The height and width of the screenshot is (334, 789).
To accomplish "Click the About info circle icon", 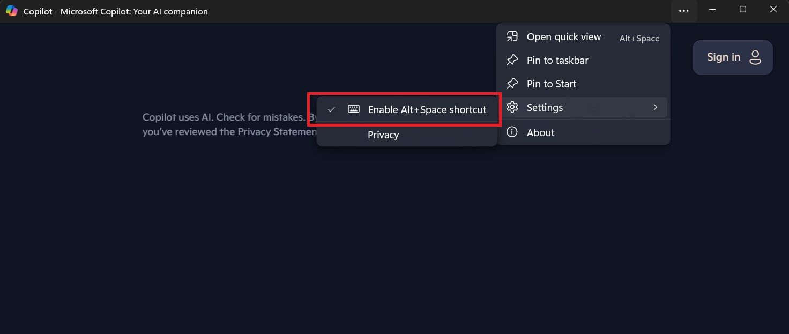I will click(x=512, y=132).
